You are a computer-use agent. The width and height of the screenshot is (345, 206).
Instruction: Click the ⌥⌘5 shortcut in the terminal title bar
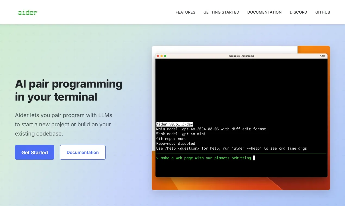pyautogui.click(x=322, y=56)
